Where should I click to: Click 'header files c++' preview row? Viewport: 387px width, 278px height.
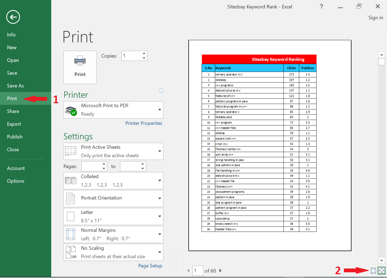point(259,229)
